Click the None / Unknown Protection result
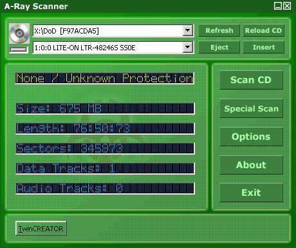Viewport: 296px width, 248px height. (105, 78)
